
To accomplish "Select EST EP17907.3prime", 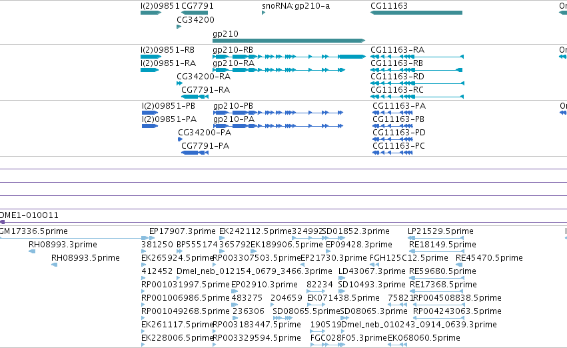I will [x=152, y=238].
